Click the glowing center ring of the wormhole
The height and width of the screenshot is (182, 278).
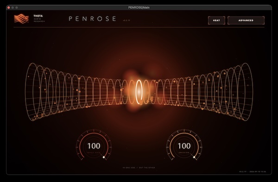point(139,92)
